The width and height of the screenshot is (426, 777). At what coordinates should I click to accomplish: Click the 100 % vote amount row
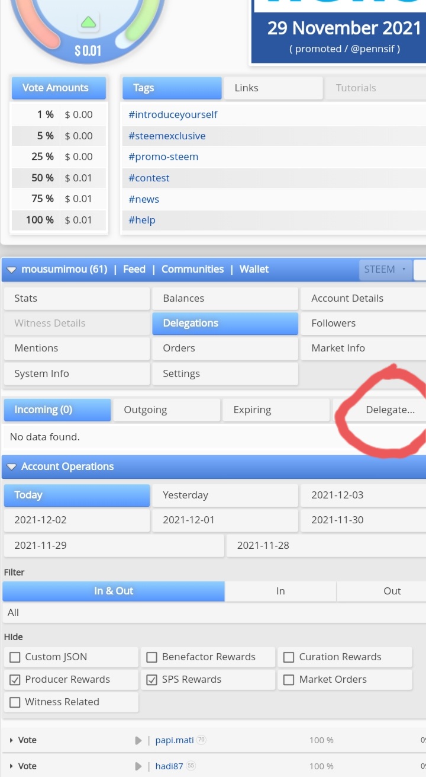(59, 220)
